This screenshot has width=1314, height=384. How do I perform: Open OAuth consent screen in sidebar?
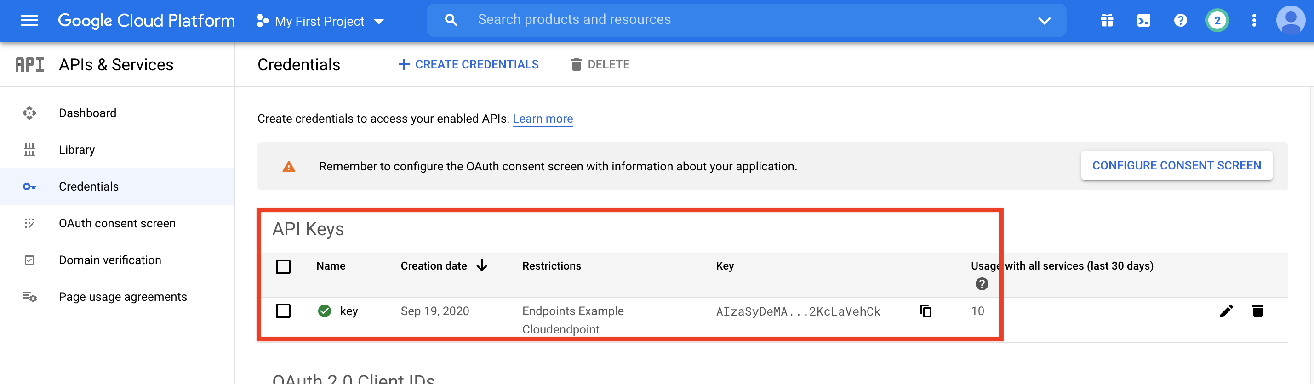(x=117, y=223)
